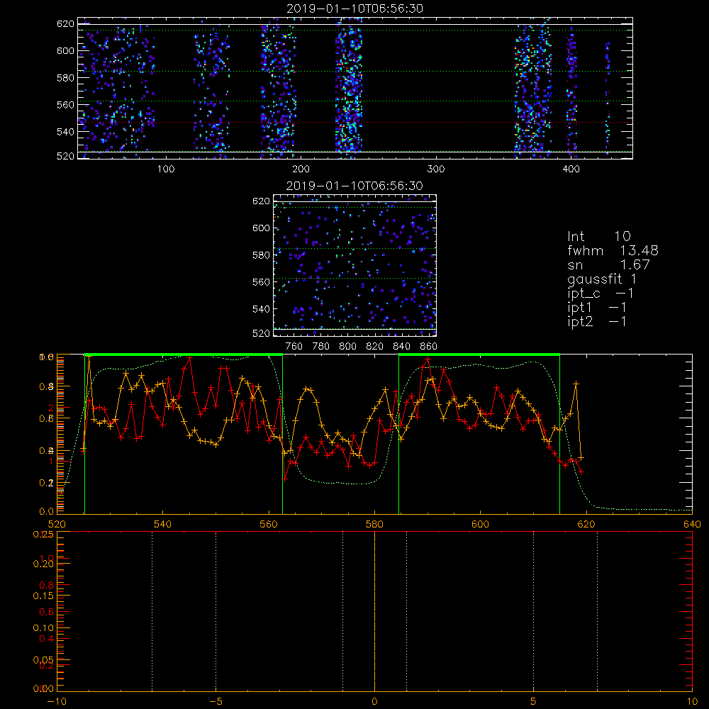The image size is (709, 709).
Task: Click x-axis label -5 on bottom plot
Action: (x=216, y=701)
